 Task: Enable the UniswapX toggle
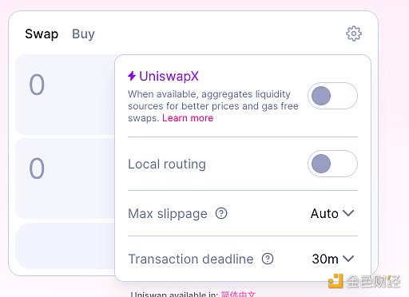coord(332,96)
